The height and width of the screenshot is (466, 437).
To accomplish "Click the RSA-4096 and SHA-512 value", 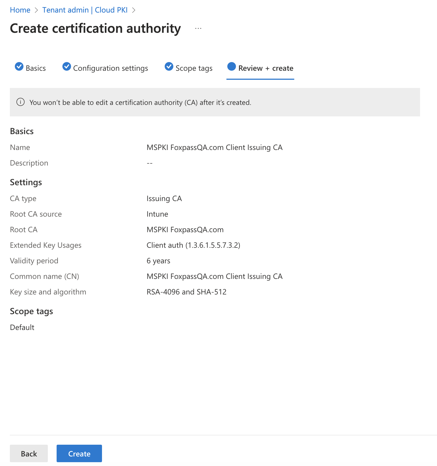I will click(187, 292).
